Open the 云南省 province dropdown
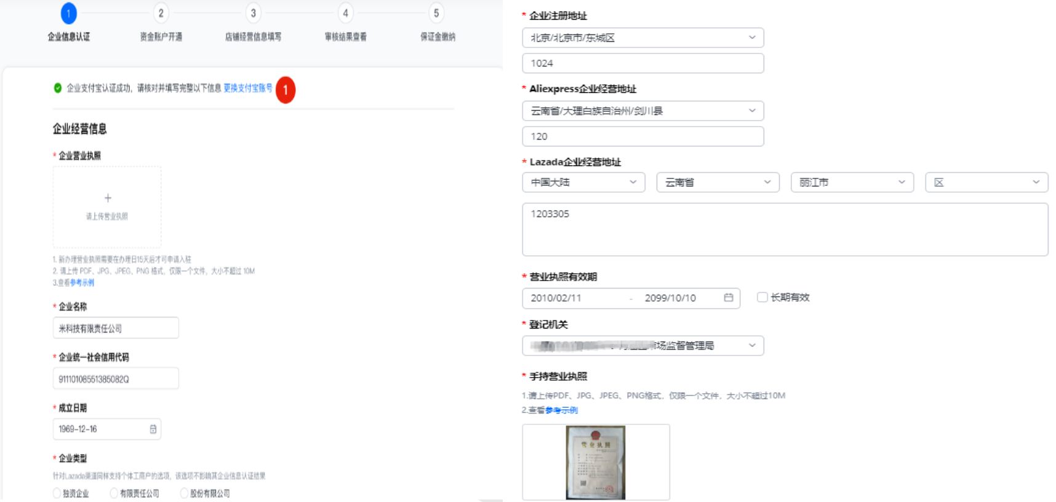Image resolution: width=1056 pixels, height=502 pixels. [718, 182]
